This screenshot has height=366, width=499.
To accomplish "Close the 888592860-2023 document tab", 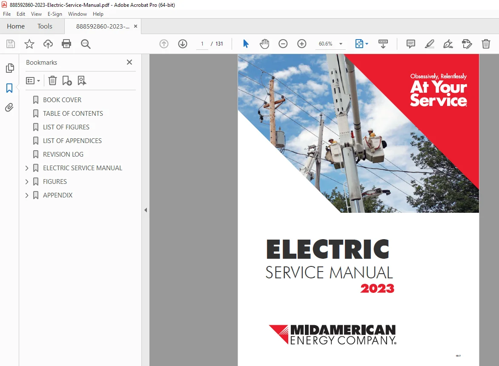I will pos(135,26).
